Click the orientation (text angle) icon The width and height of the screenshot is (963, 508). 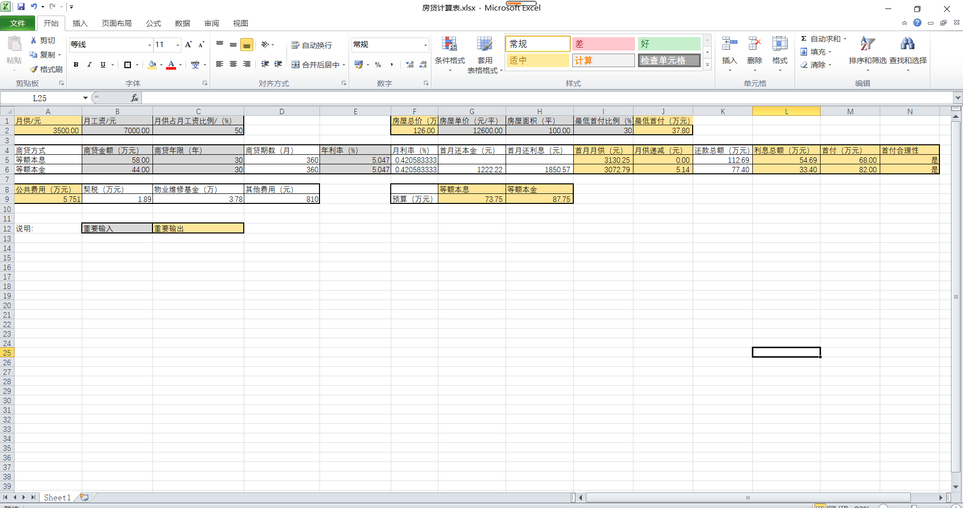[x=265, y=45]
